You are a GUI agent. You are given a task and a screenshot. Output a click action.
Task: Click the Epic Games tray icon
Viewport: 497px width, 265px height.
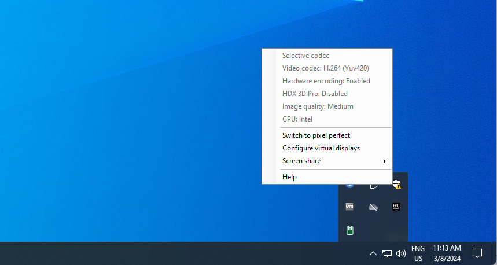pyautogui.click(x=396, y=207)
